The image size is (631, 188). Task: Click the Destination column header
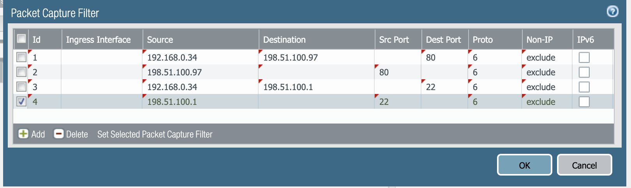(284, 40)
